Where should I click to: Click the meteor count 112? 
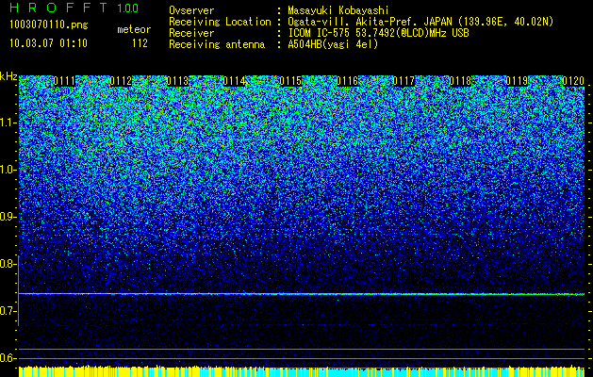(x=140, y=43)
